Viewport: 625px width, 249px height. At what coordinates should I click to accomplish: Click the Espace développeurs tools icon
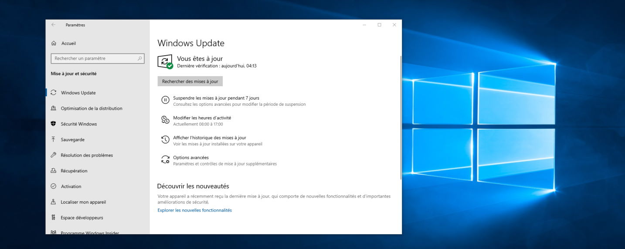(54, 218)
